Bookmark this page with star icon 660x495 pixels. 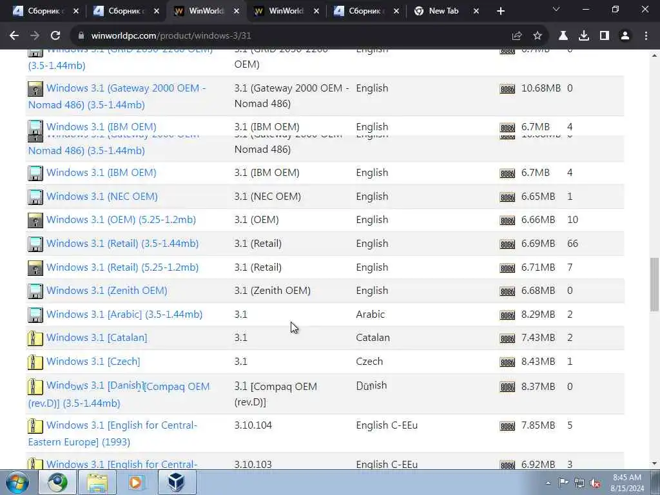click(x=538, y=36)
